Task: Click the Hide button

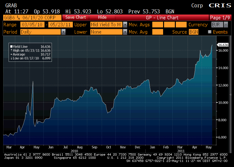Action: [102, 17]
